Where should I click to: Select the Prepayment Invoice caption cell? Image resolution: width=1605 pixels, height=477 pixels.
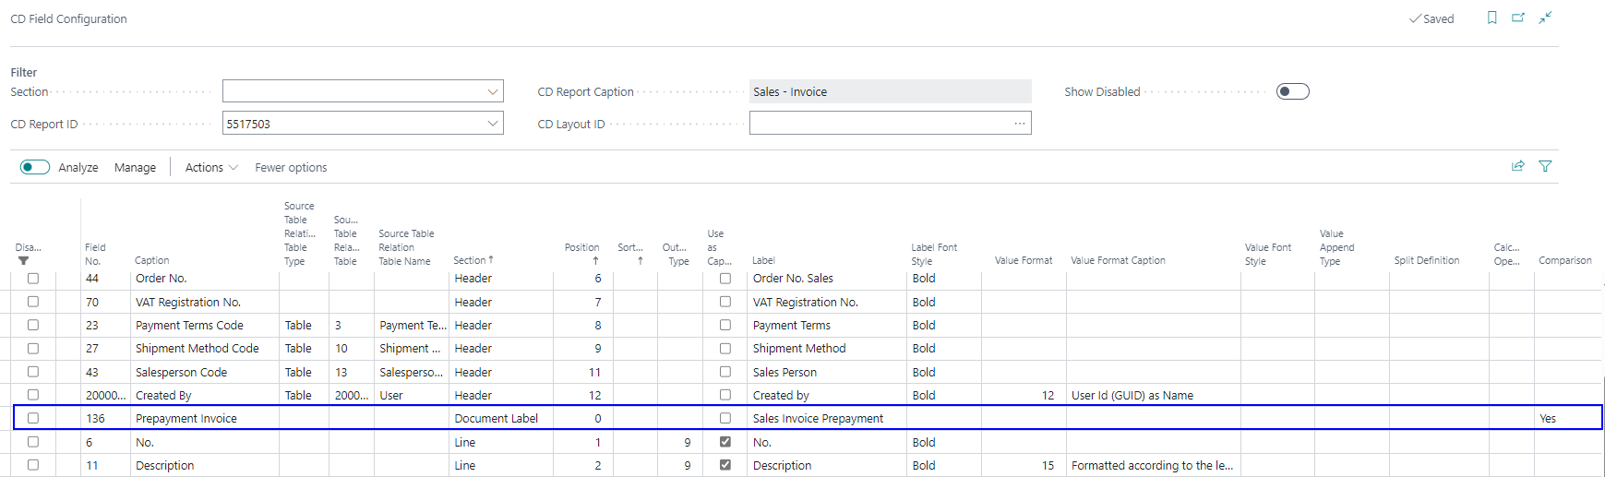pos(186,418)
